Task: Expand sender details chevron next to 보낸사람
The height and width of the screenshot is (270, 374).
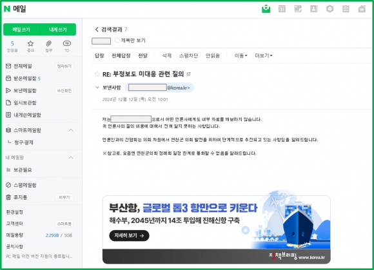Action: click(97, 88)
